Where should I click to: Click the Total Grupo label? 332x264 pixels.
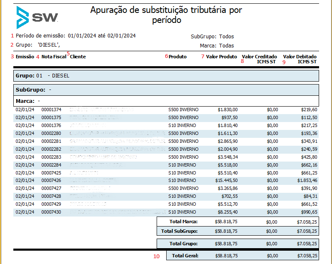click(183, 244)
